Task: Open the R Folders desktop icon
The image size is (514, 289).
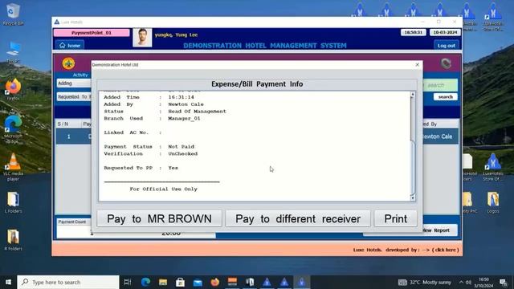Action: click(x=13, y=240)
